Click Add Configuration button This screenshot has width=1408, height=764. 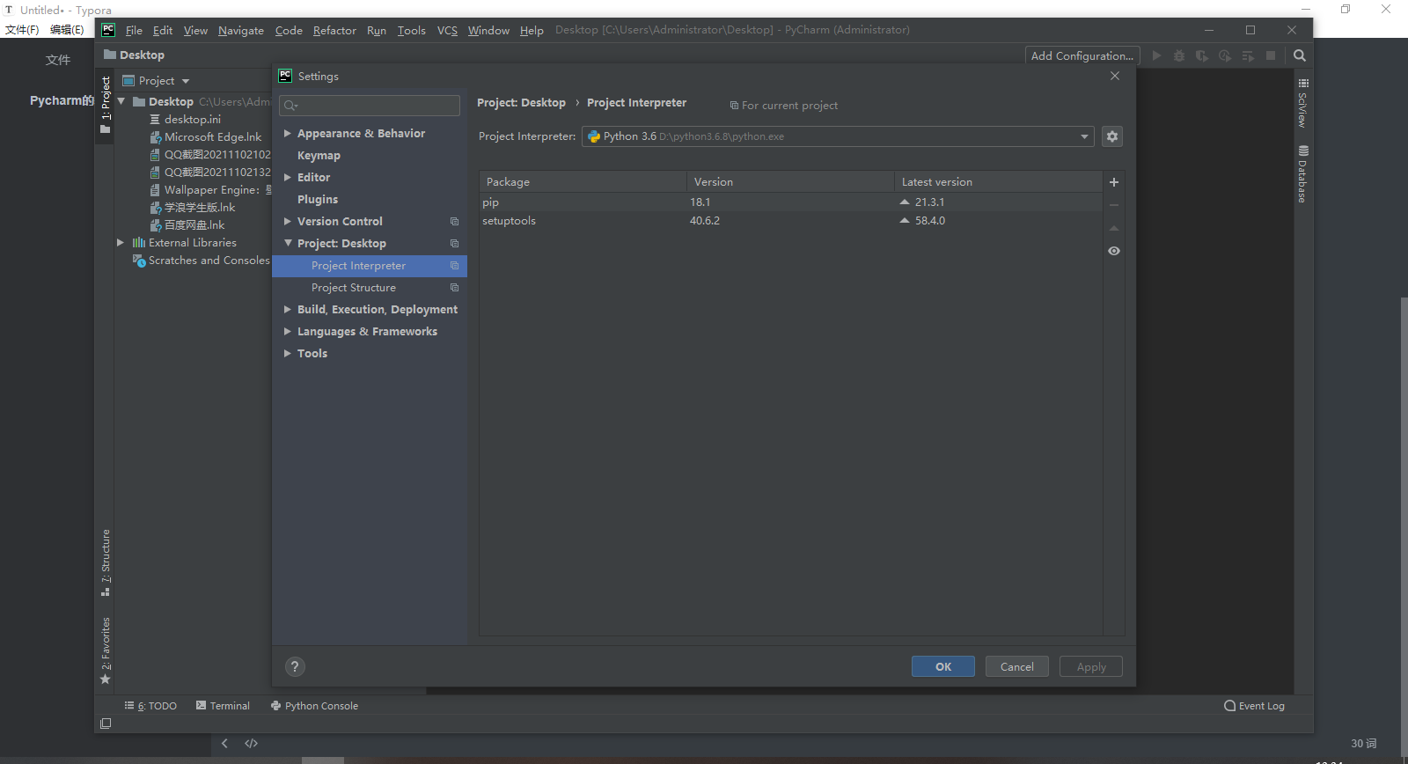click(x=1082, y=55)
